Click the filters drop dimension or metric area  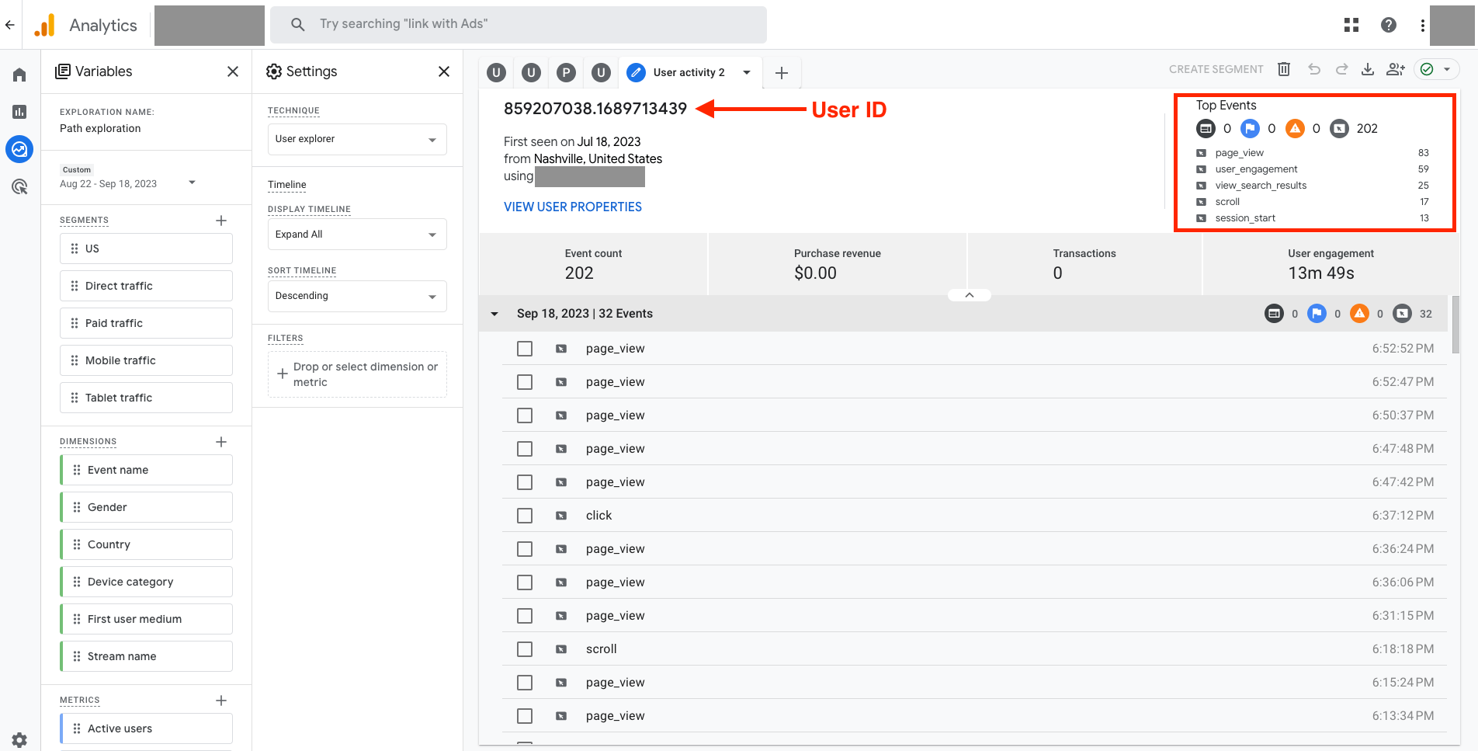pos(357,374)
